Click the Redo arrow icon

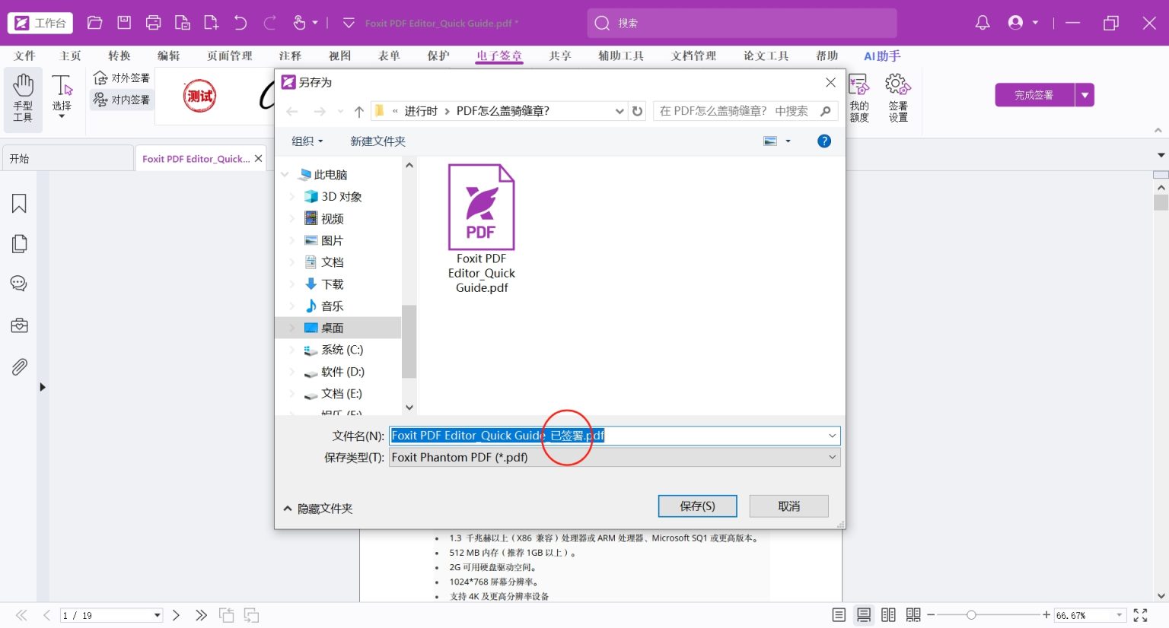pyautogui.click(x=269, y=23)
